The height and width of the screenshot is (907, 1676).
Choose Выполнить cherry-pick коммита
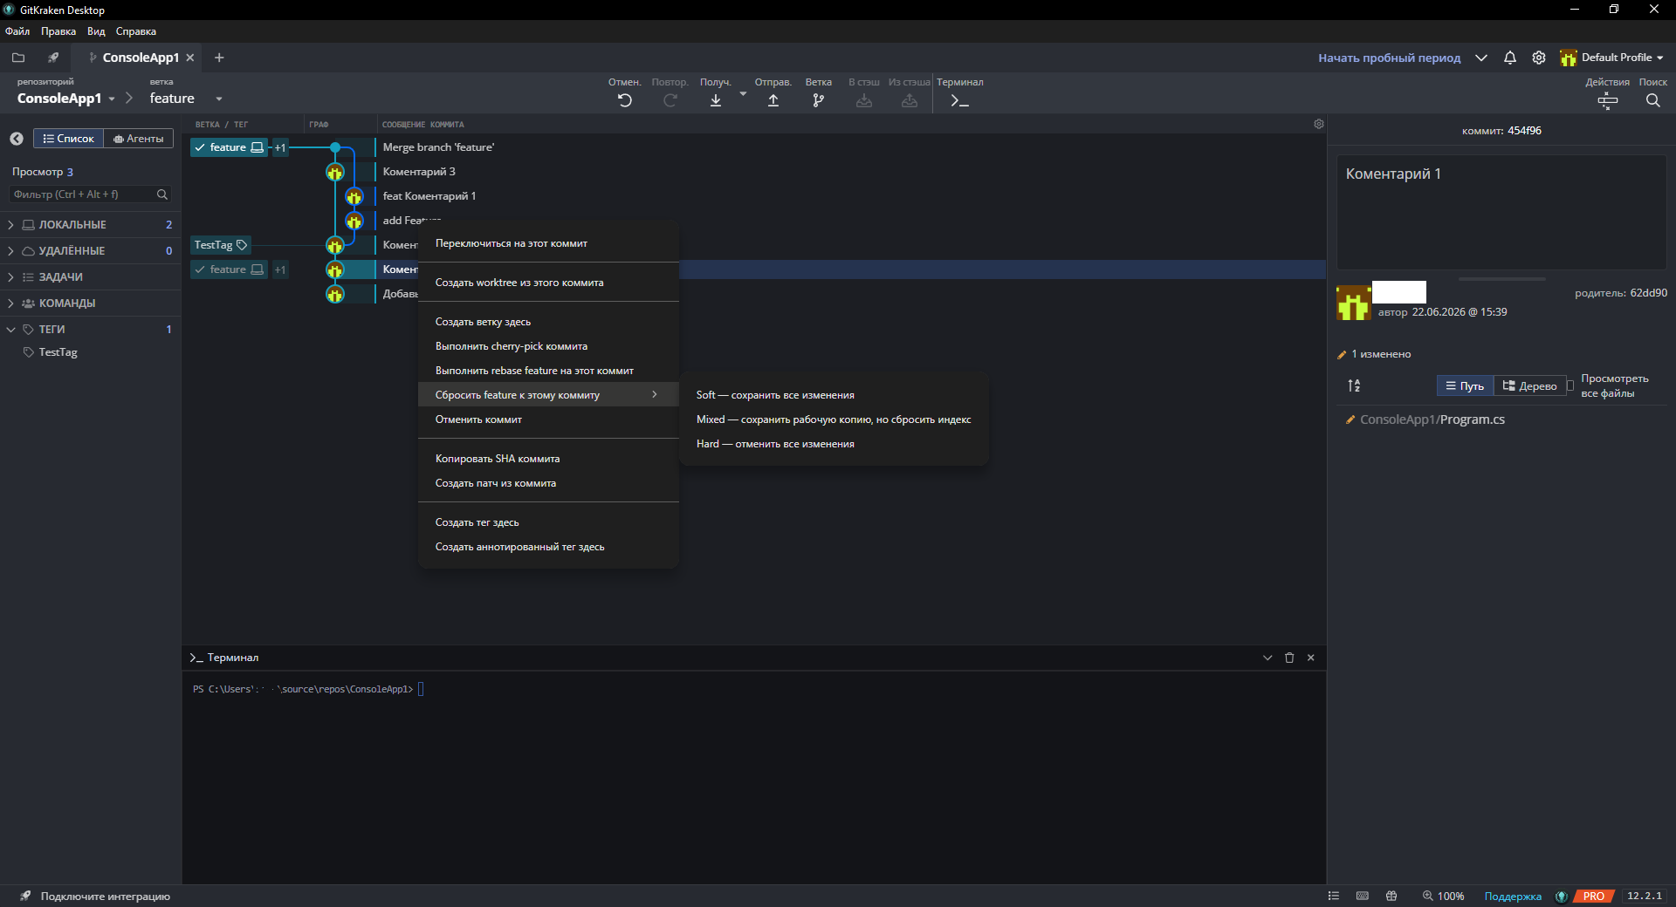[x=548, y=346]
